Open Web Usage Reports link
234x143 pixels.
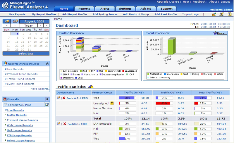[20, 125]
